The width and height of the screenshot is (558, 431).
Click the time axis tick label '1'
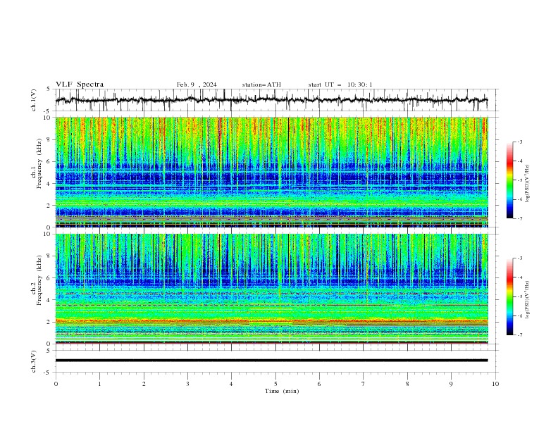click(99, 384)
